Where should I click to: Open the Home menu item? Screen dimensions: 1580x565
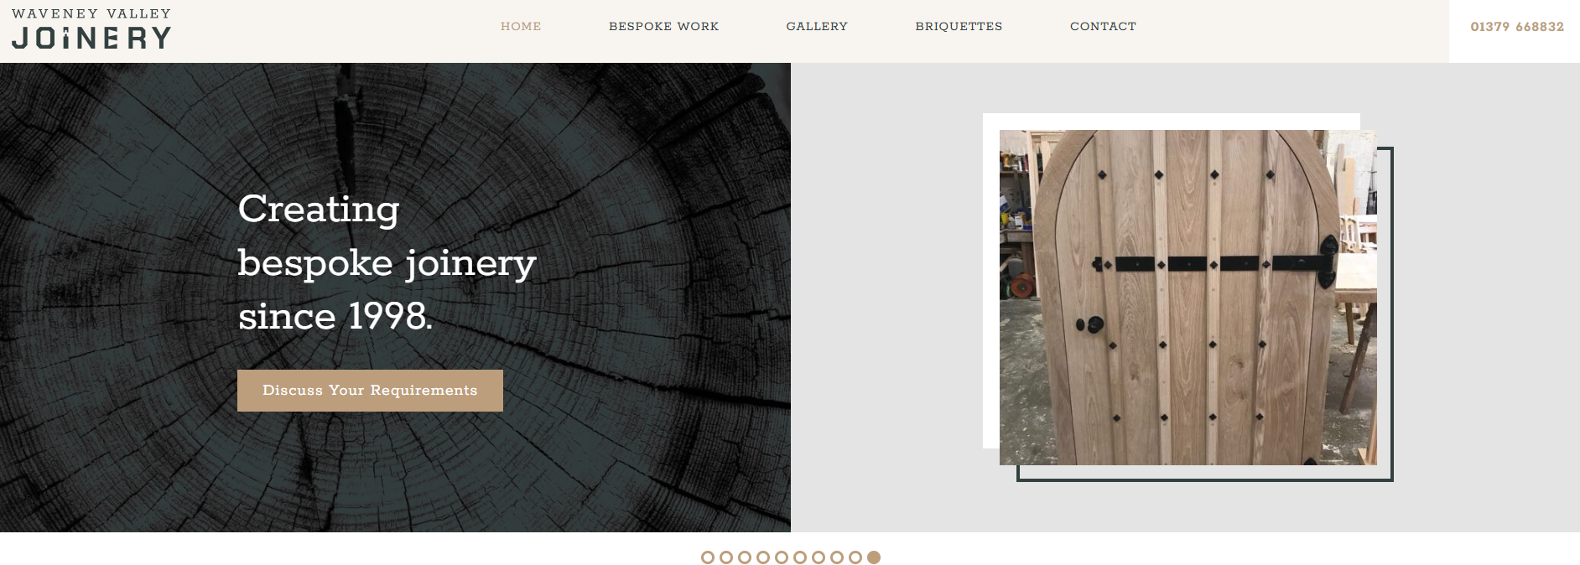(521, 26)
